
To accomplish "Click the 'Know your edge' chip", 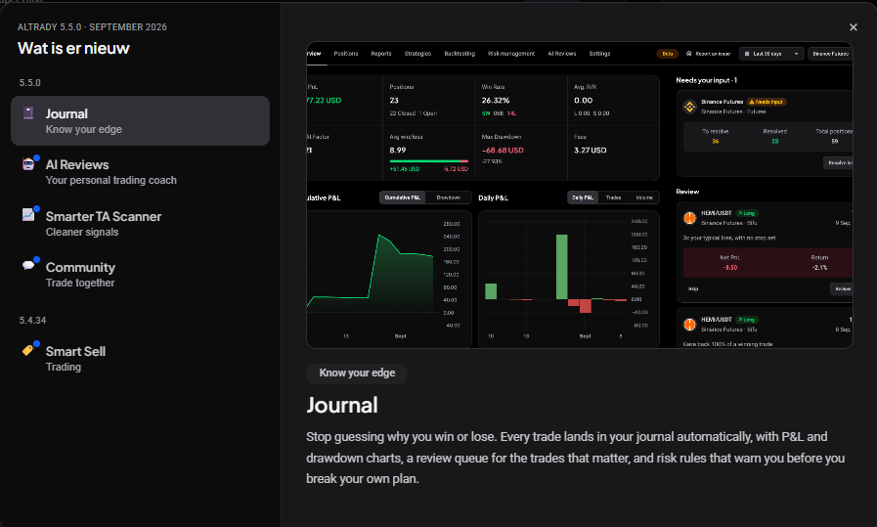I will pyautogui.click(x=357, y=373).
